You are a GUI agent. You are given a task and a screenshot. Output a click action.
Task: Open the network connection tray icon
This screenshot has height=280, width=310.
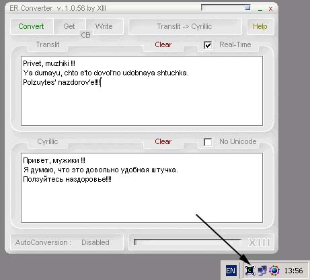tap(262, 271)
